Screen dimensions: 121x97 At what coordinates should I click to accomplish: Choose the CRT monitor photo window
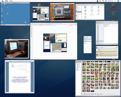coord(17,49)
